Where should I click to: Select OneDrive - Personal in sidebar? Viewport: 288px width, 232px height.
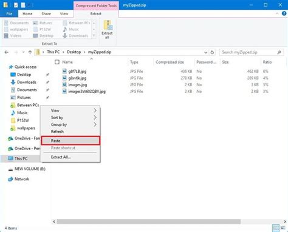pyautogui.click(x=27, y=148)
